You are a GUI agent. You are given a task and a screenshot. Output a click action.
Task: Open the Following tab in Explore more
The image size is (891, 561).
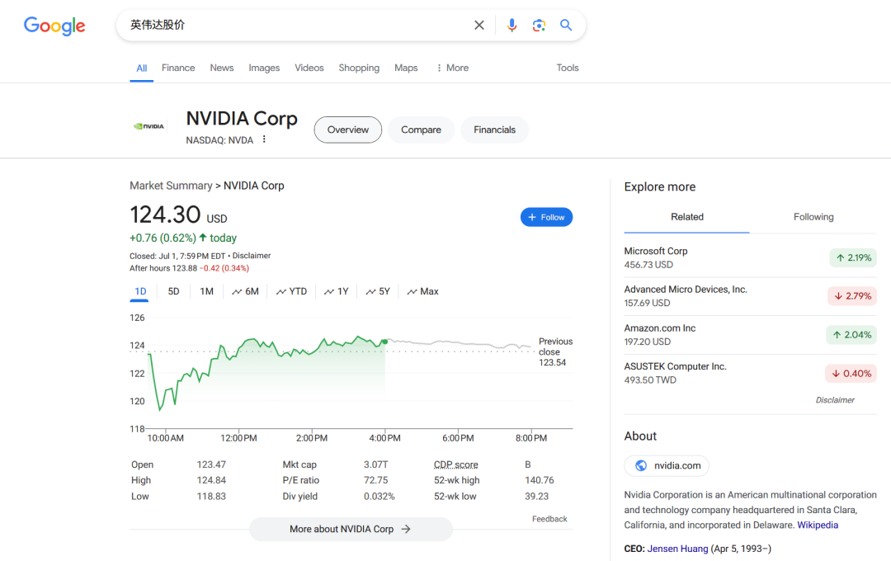point(813,217)
